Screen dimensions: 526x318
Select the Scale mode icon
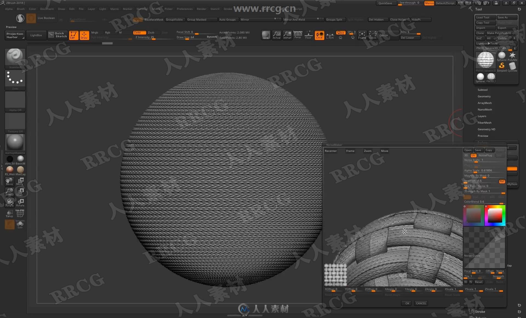tap(20, 192)
